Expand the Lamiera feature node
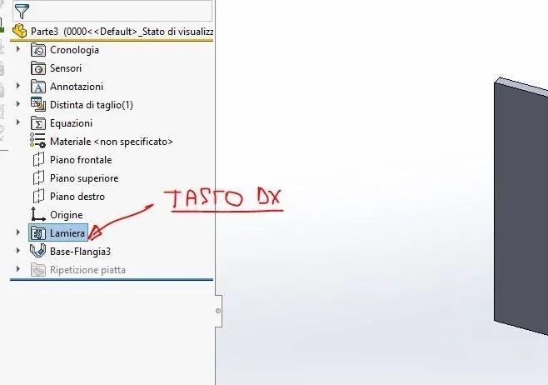The image size is (548, 385). pos(18,232)
